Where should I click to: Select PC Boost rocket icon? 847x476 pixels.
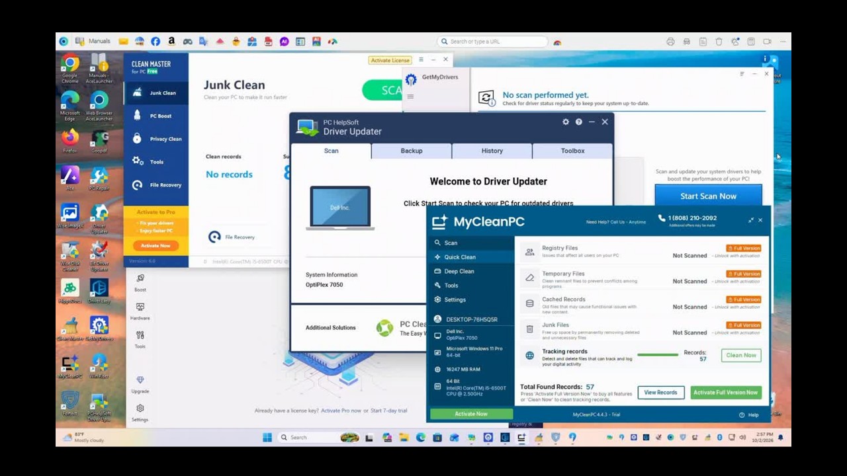point(137,116)
